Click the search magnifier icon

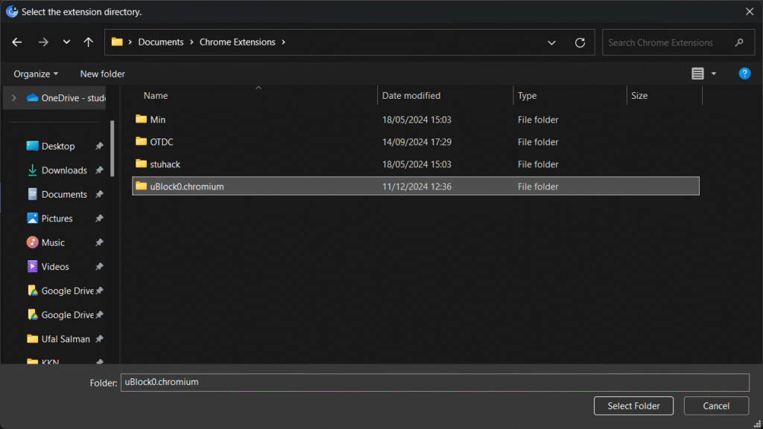point(738,42)
